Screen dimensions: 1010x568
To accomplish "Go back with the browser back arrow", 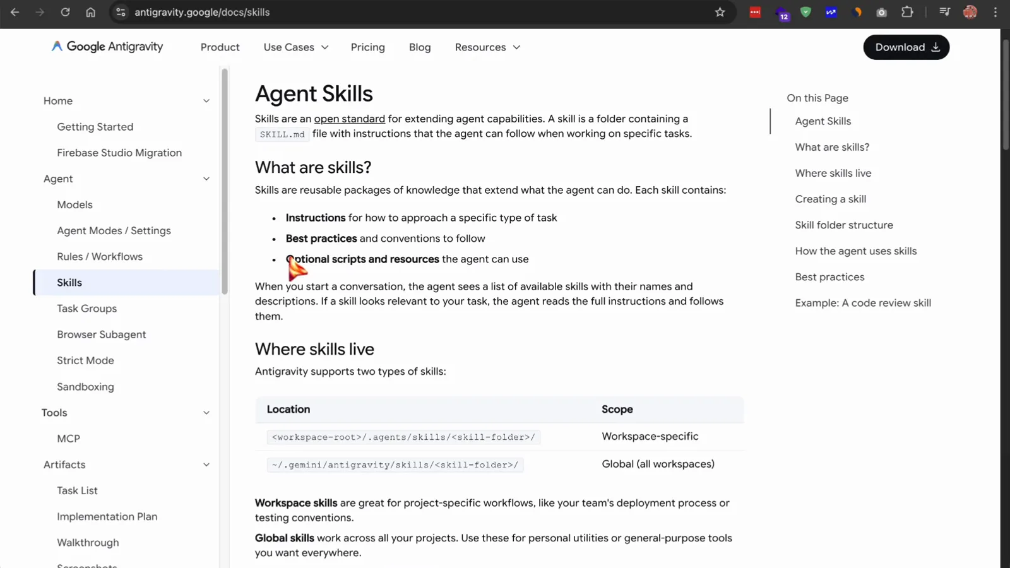I will 15,12.
